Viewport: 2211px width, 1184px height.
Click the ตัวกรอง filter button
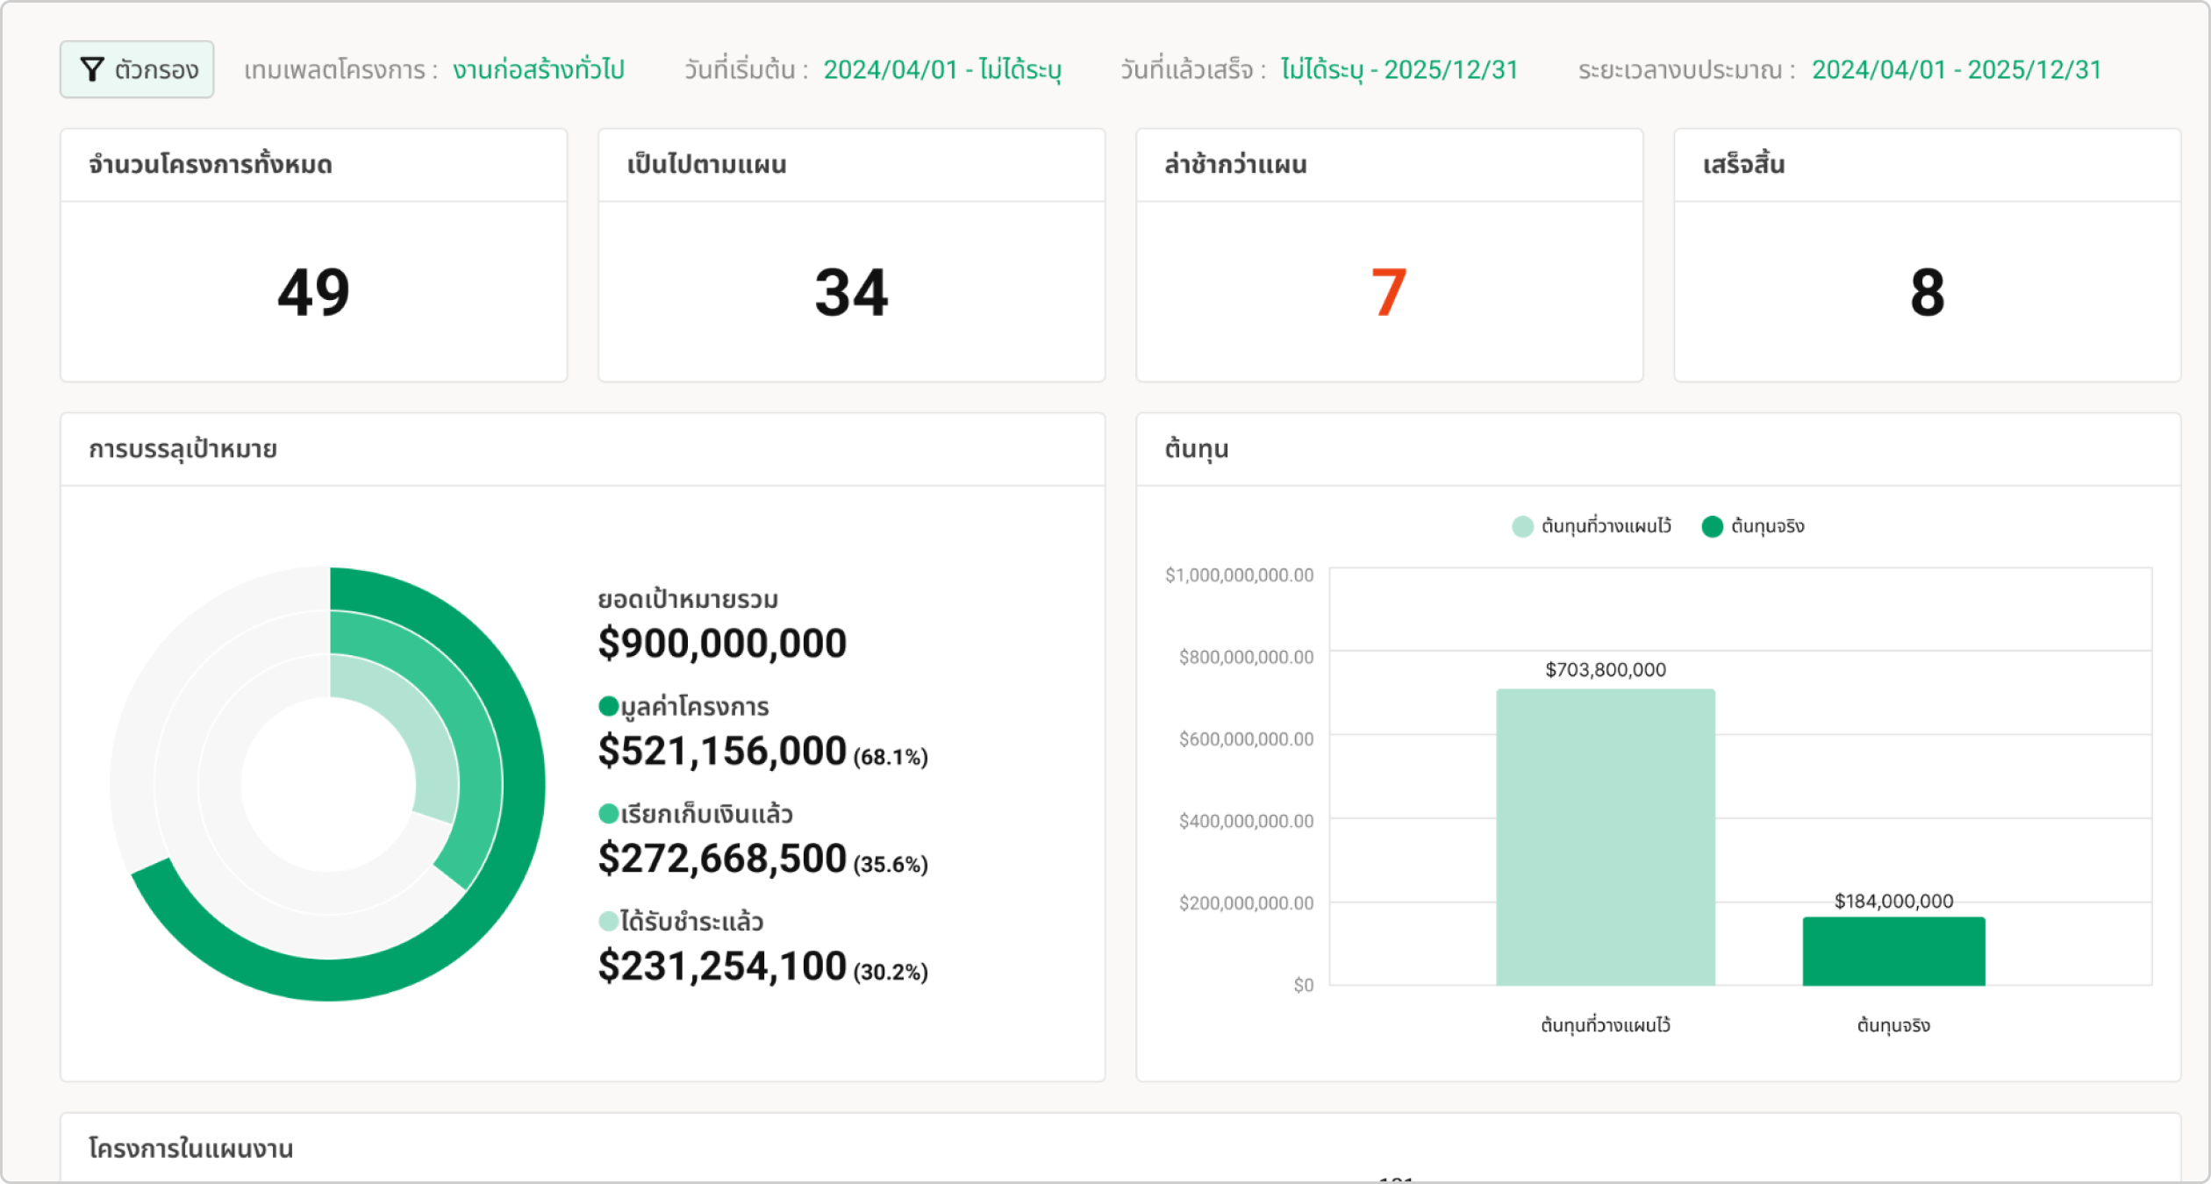(x=137, y=69)
